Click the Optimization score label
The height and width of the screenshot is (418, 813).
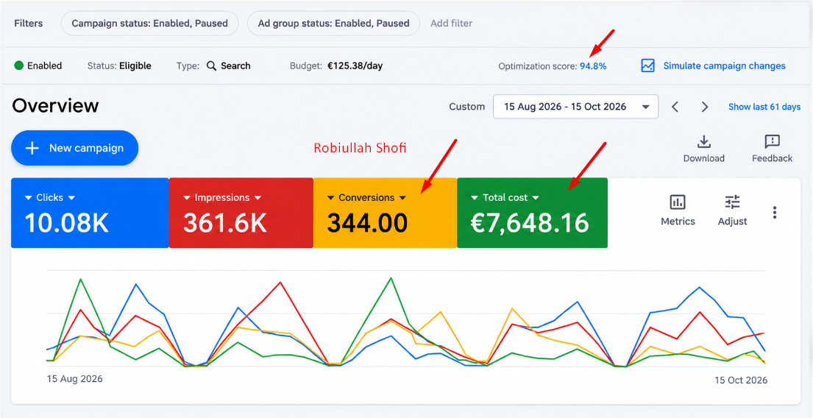tap(538, 66)
